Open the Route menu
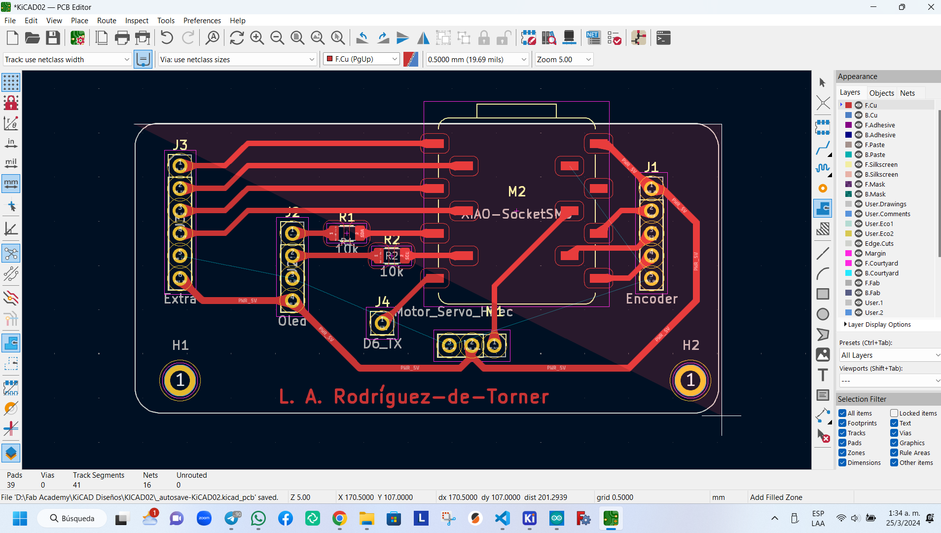 107,20
